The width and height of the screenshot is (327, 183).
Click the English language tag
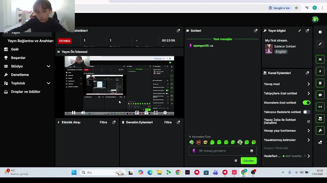[x=281, y=52]
